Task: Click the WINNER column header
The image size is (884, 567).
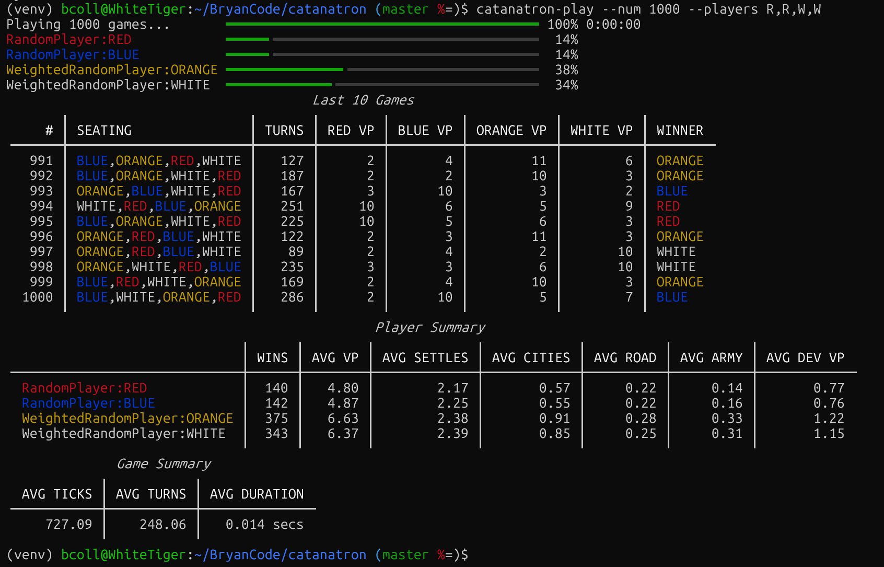Action: click(679, 131)
